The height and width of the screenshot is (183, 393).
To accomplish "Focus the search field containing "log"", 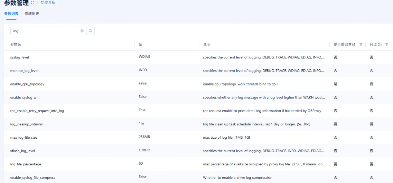I will (45, 31).
